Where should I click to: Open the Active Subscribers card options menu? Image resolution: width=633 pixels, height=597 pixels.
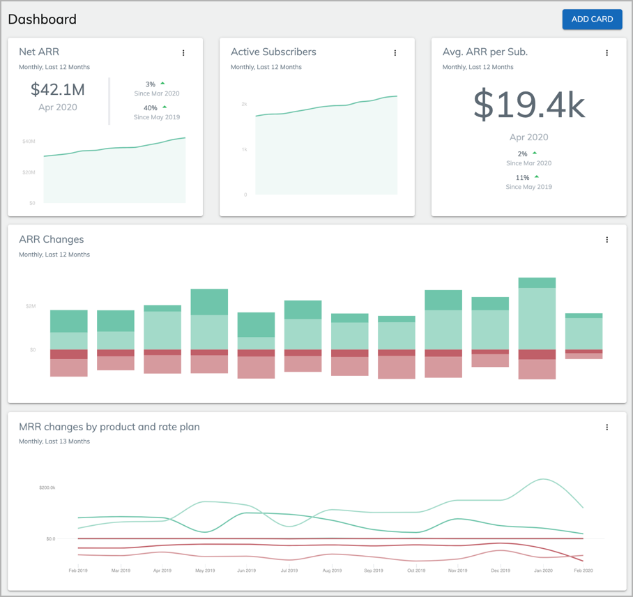click(x=395, y=52)
